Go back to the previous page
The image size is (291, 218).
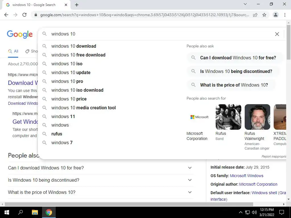[6, 15]
